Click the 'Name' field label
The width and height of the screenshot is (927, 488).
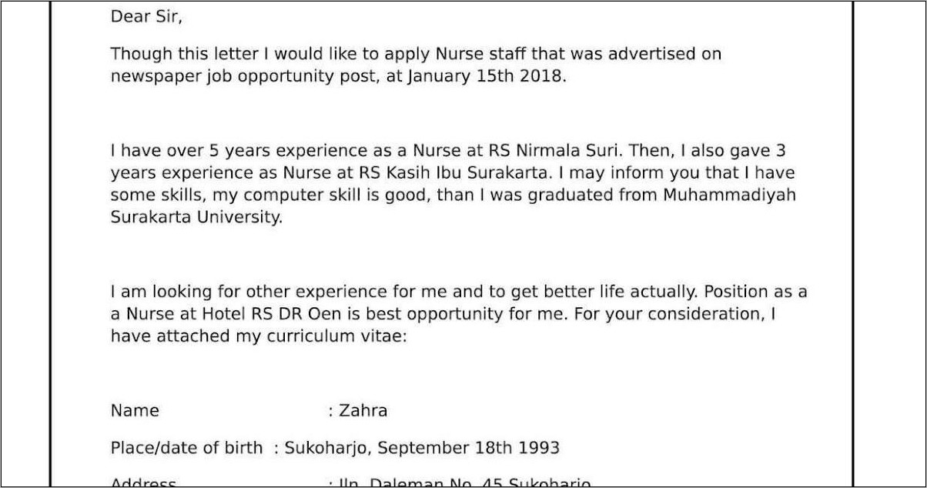coord(135,411)
